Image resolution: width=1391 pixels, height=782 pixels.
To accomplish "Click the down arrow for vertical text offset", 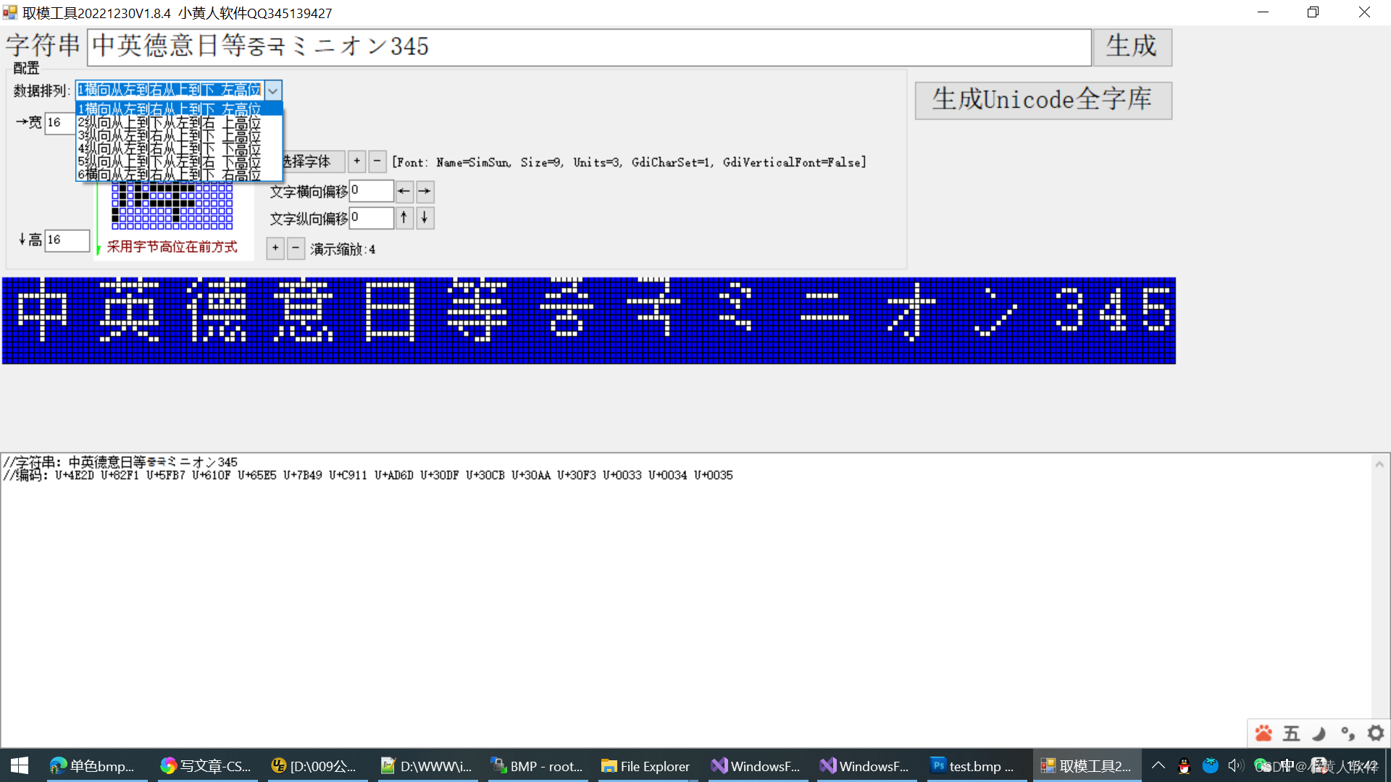I will pos(425,217).
